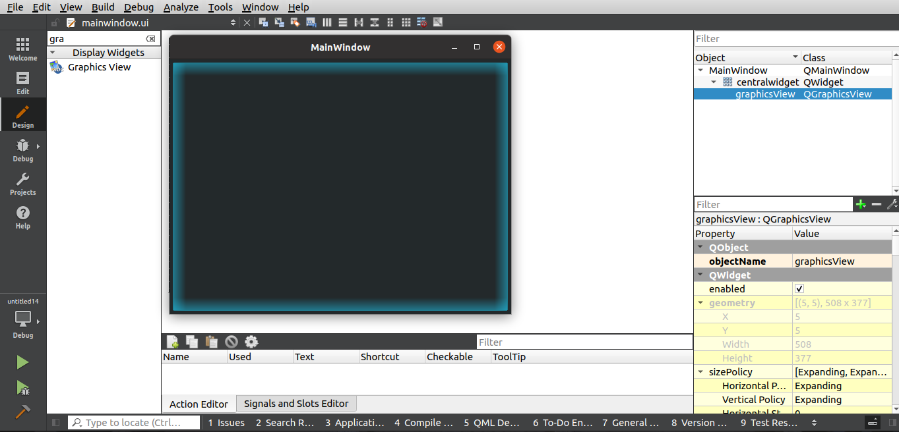The image size is (899, 432).
Task: Collapse the geometry property
Action: (x=700, y=303)
